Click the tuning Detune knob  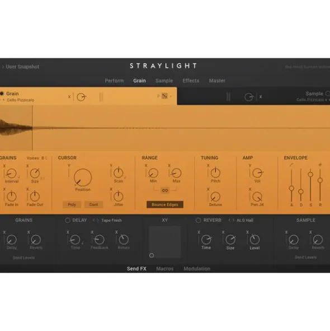pos(215,197)
